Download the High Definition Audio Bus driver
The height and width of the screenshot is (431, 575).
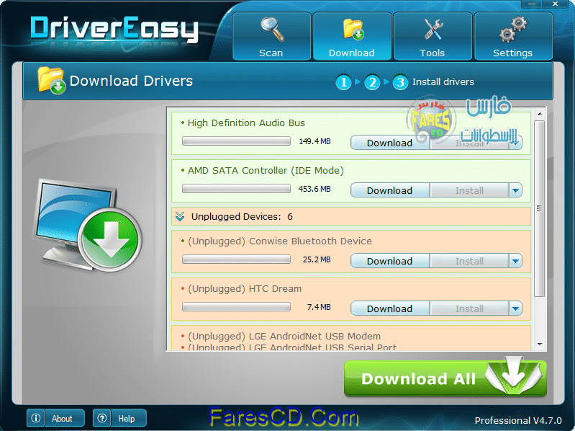pos(389,143)
